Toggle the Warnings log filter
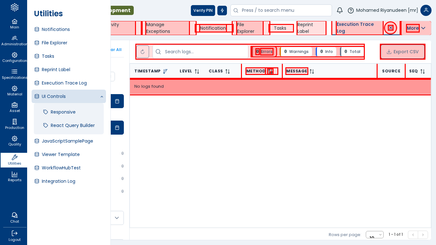The image size is (436, 245). point(296,52)
